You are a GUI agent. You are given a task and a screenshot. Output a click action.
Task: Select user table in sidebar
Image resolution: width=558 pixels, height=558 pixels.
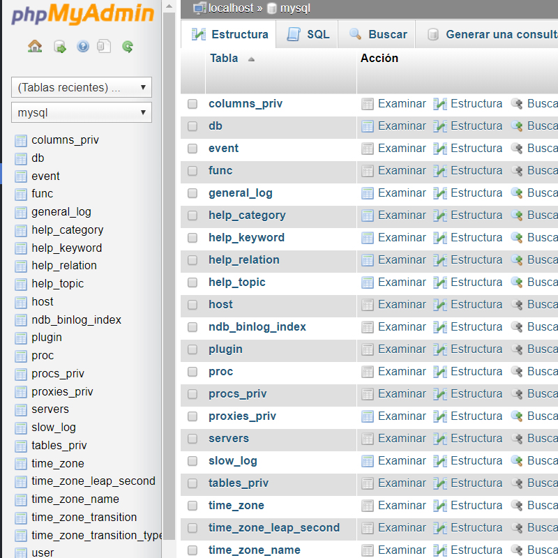(43, 552)
